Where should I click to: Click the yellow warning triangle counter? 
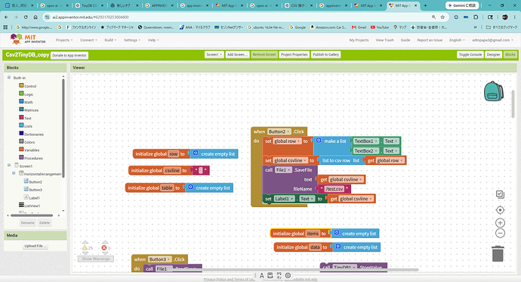[85, 248]
